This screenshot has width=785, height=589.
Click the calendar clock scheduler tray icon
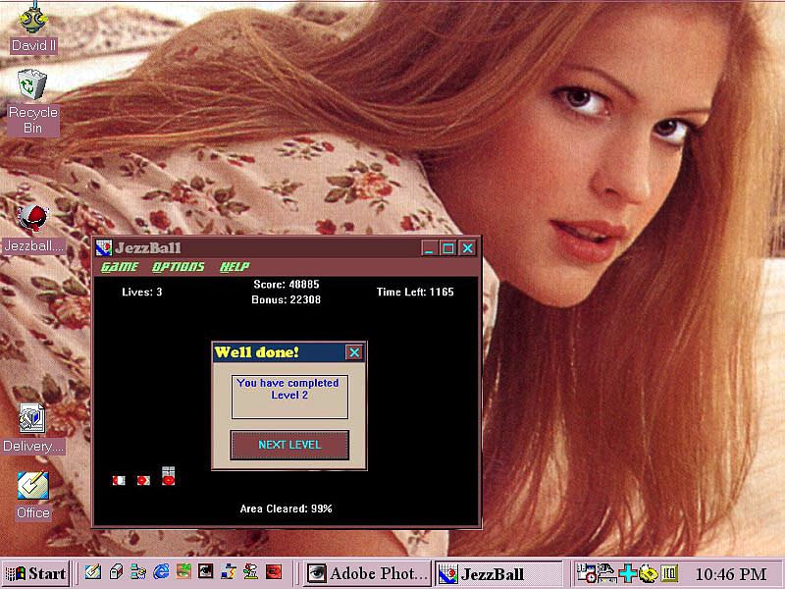pyautogui.click(x=586, y=573)
